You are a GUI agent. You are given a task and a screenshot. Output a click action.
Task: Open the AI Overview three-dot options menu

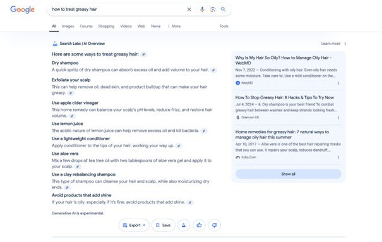345,44
